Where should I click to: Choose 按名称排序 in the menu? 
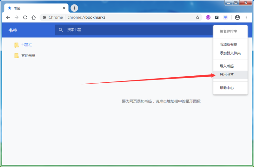point(231,31)
